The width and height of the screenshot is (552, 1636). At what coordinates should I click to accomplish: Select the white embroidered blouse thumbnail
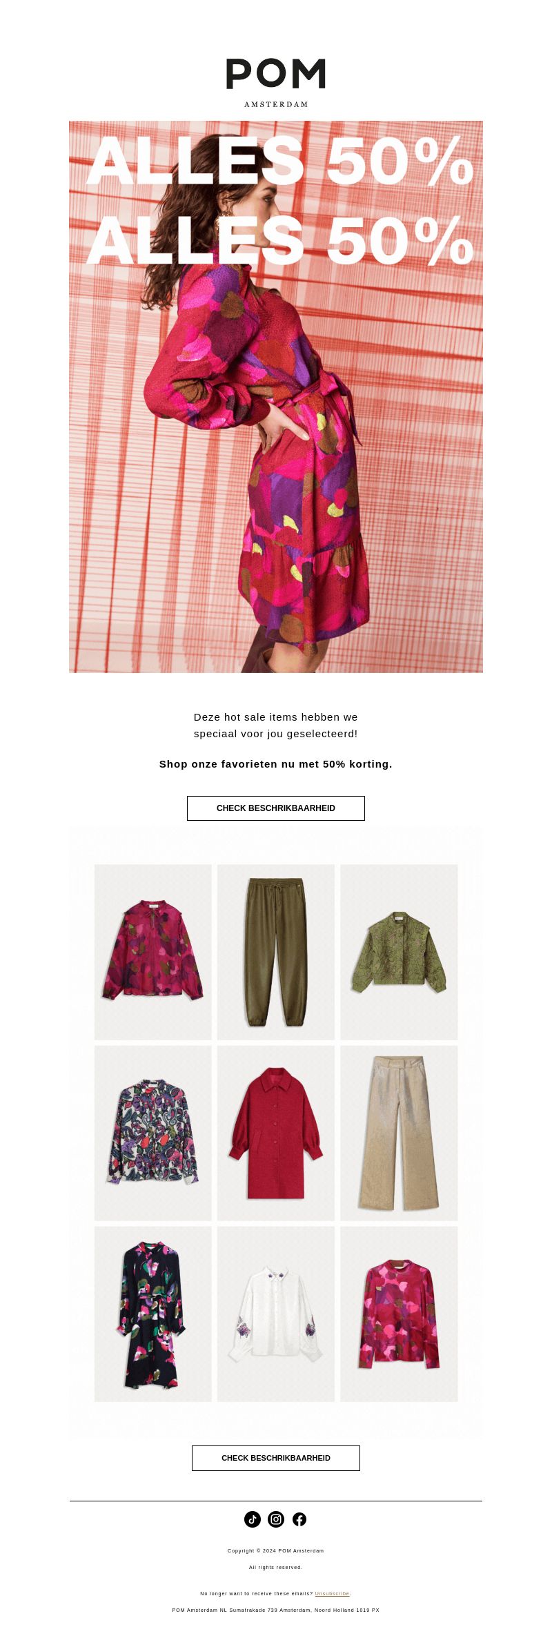[x=276, y=1314]
